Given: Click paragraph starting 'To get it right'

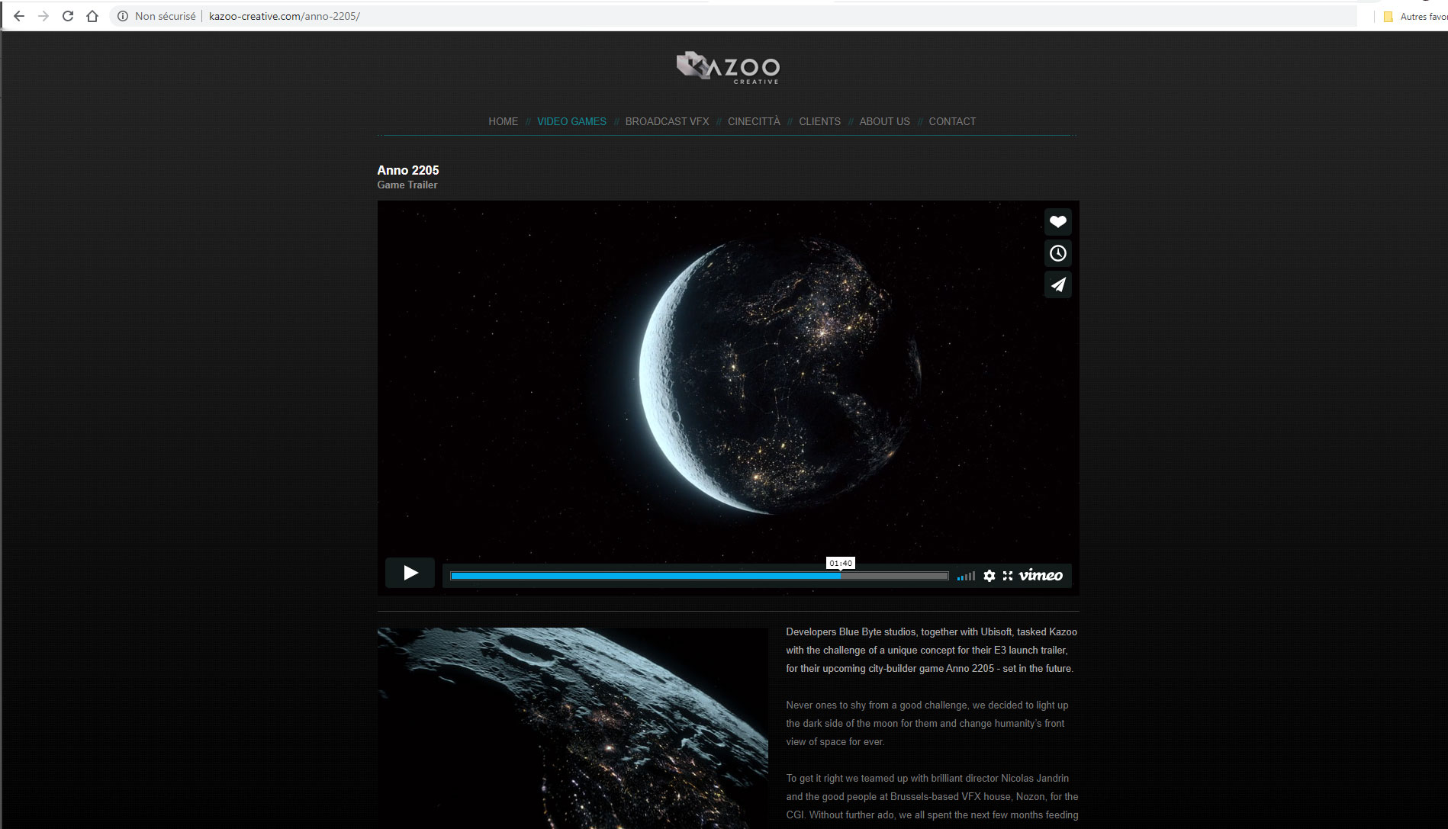Looking at the screenshot, I should click(x=932, y=796).
